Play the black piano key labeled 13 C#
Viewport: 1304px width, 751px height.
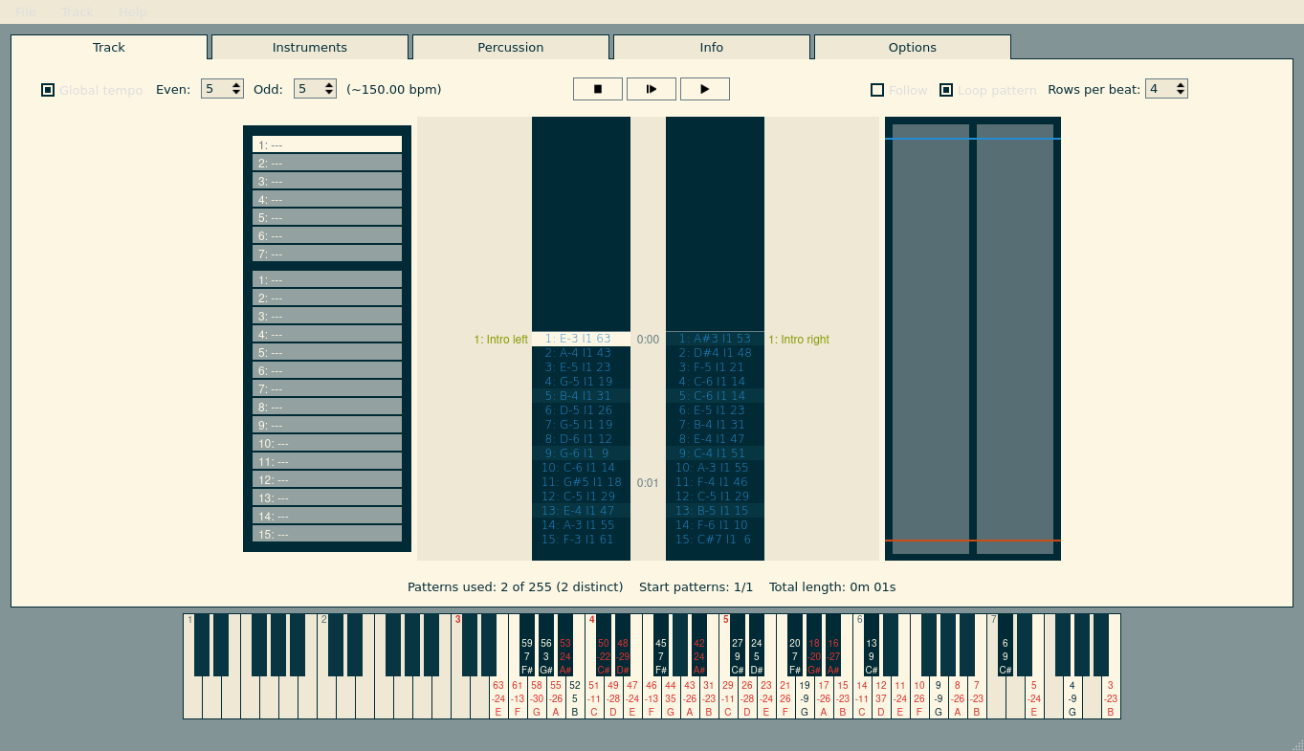click(x=872, y=646)
